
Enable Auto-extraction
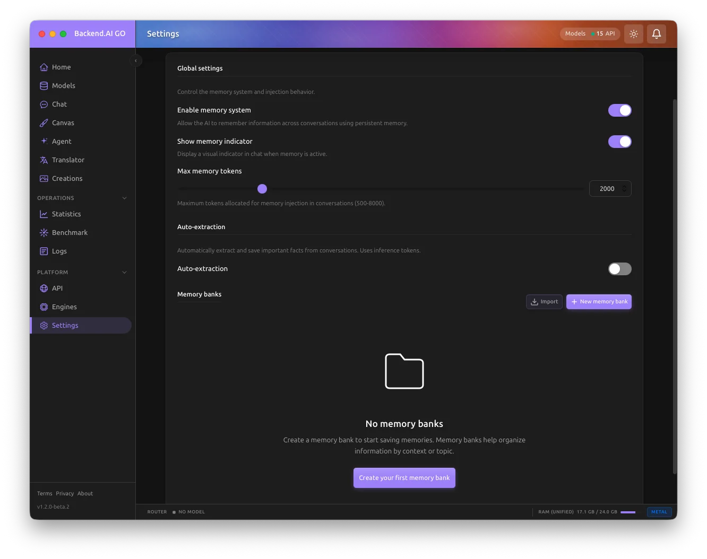tap(619, 269)
